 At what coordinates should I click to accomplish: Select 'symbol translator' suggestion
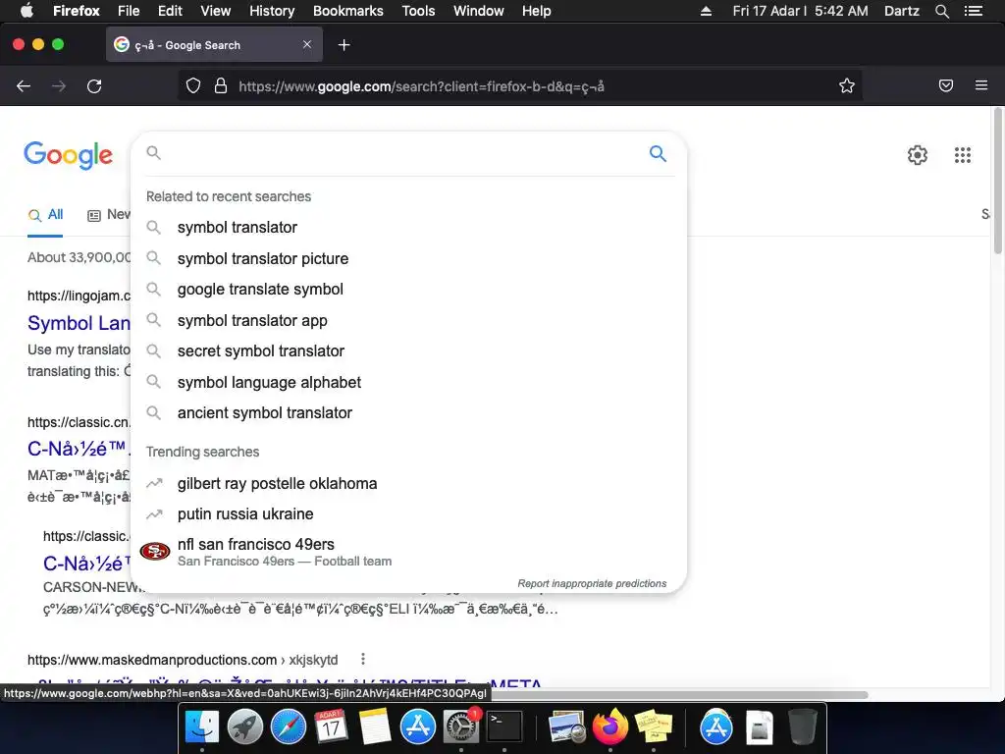[408, 228]
